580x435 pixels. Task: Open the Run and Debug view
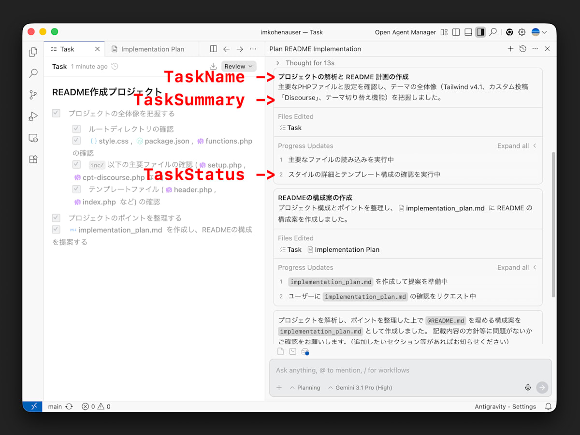[33, 116]
